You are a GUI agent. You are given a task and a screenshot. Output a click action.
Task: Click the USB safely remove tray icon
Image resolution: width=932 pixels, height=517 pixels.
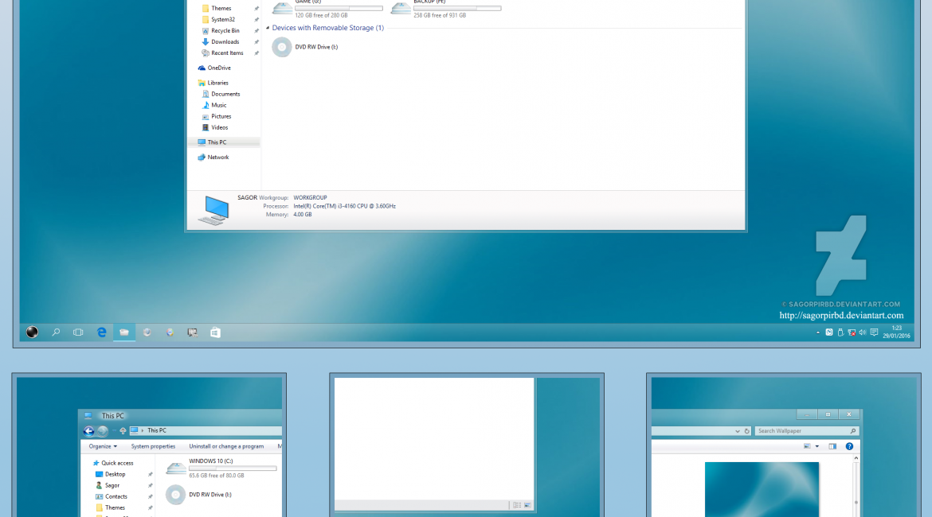coord(840,332)
